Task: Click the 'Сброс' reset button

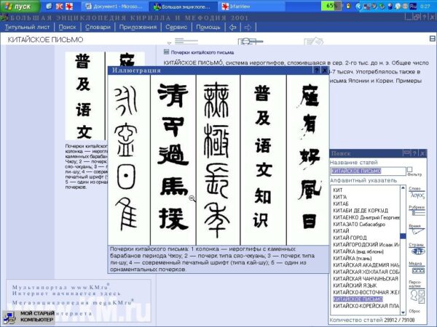Action: (x=416, y=309)
